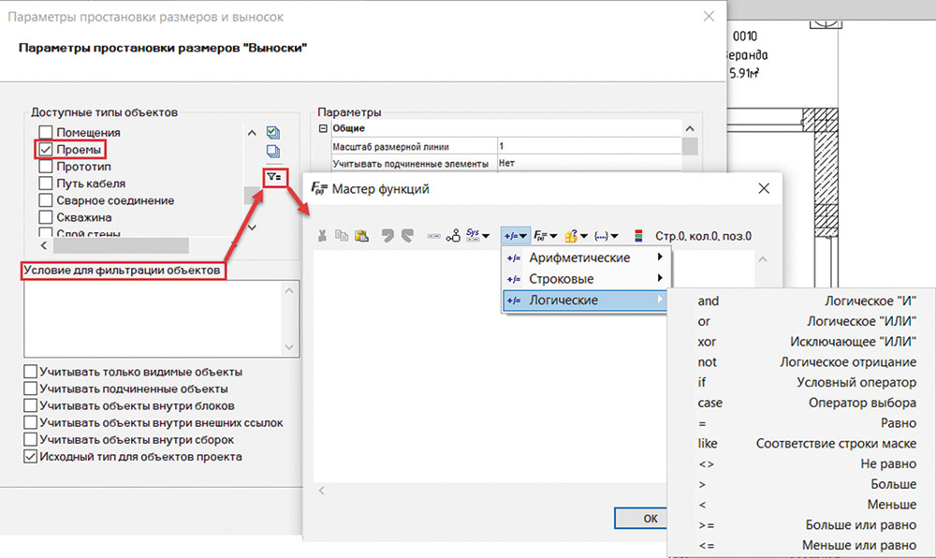Toggle Исходный тип для объектов проекта
This screenshot has width=936, height=558.
(32, 457)
